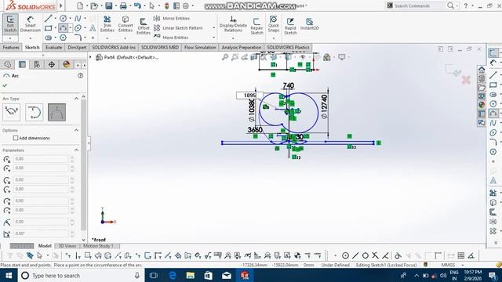Click the Exit Sketch button
This screenshot has height=282, width=502.
[x=10, y=24]
